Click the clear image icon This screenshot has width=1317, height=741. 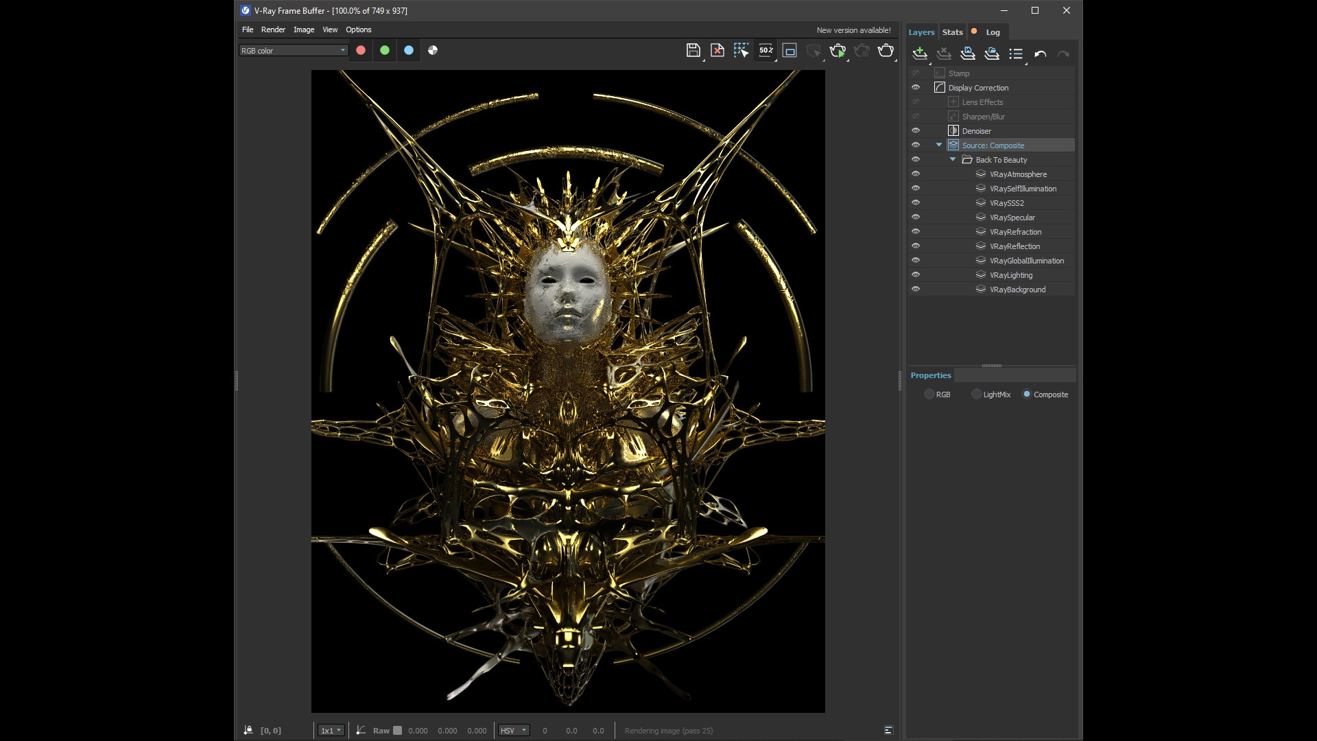[717, 50]
